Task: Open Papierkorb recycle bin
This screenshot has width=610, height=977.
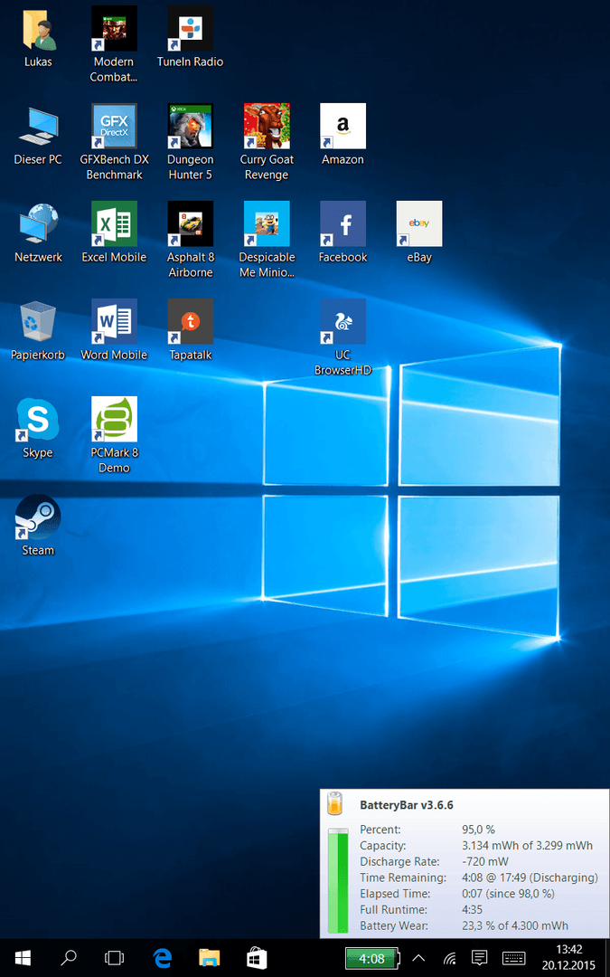Action: (38, 330)
